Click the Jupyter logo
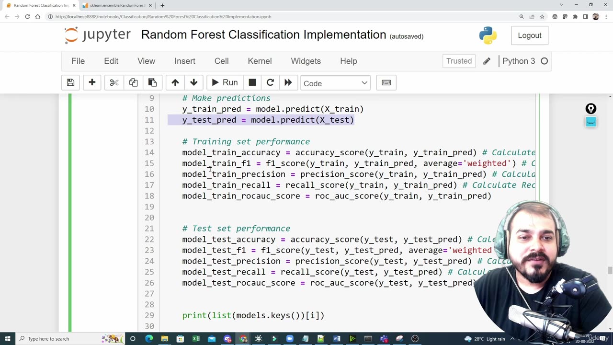613x345 pixels. click(x=98, y=35)
